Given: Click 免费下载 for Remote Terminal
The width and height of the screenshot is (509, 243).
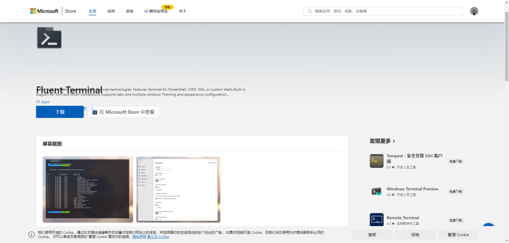Looking at the screenshot, I should click(455, 220).
